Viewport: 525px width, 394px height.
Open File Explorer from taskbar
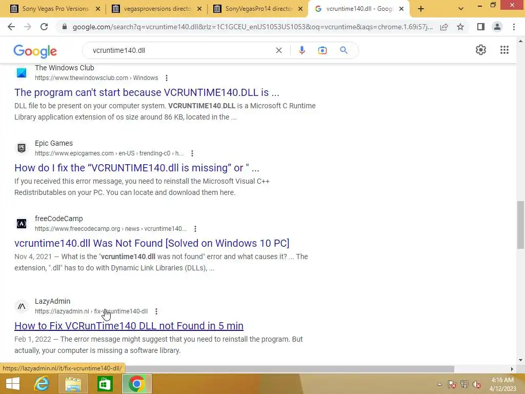(x=73, y=384)
